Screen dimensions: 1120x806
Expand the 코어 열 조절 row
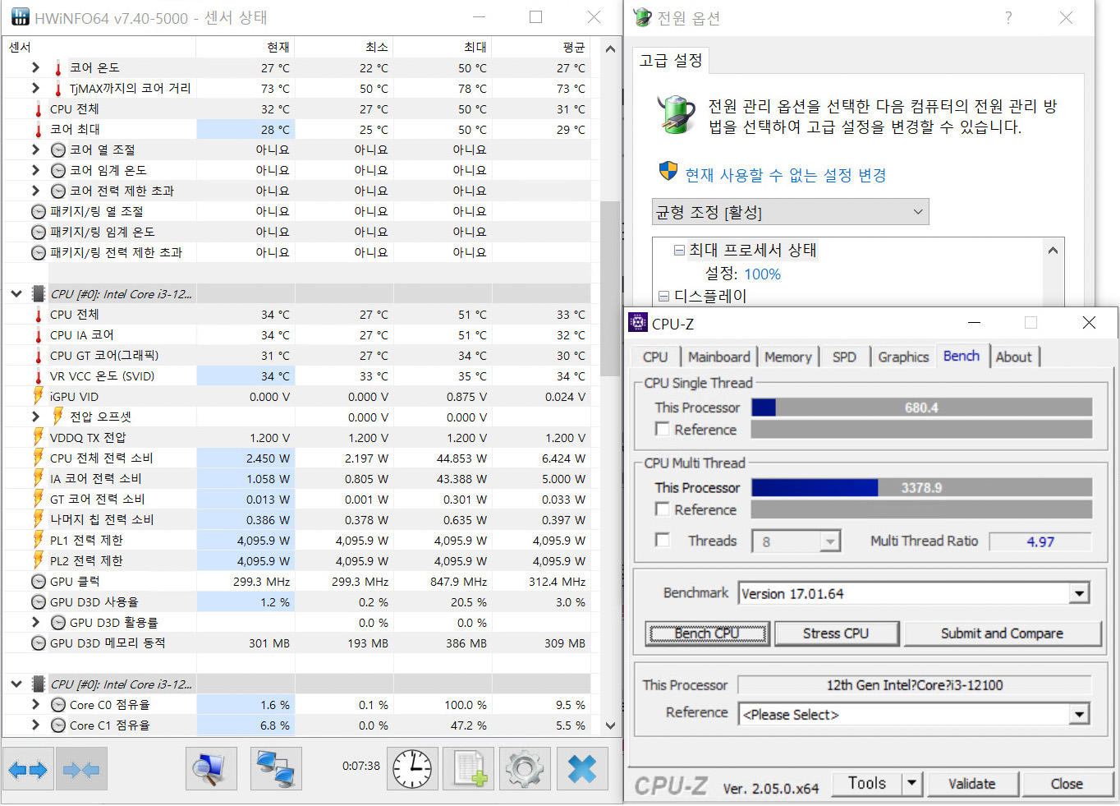tap(35, 150)
